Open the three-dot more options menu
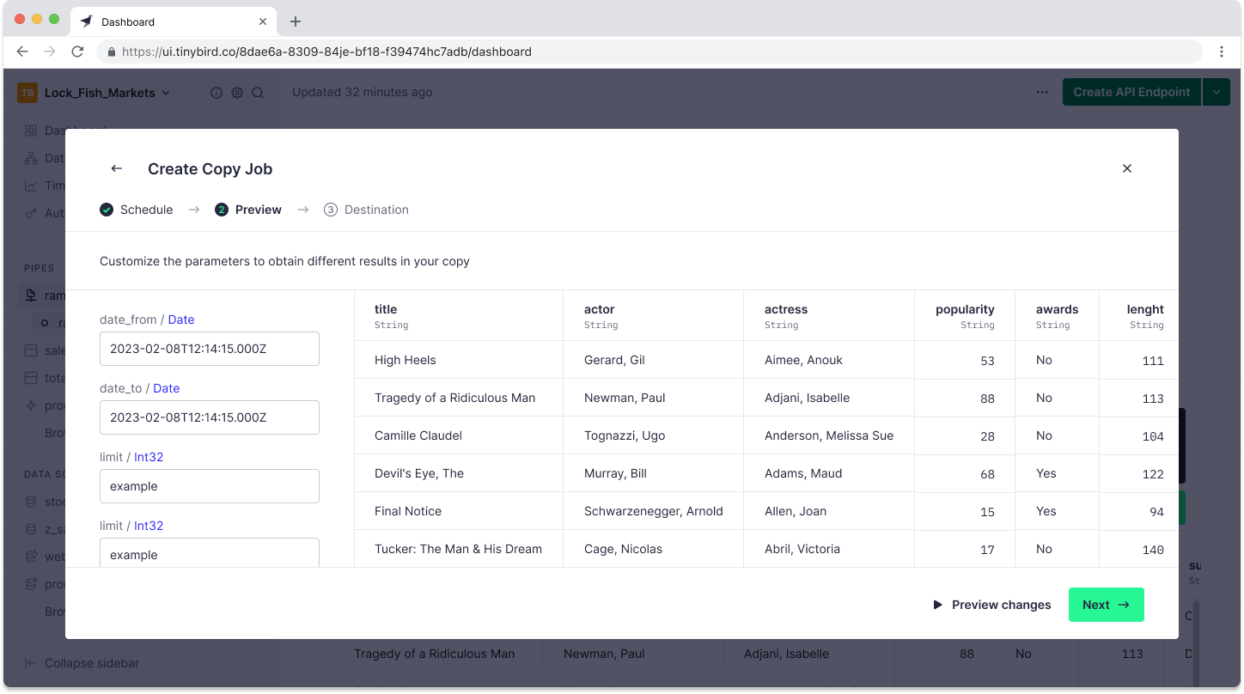 [x=1041, y=92]
